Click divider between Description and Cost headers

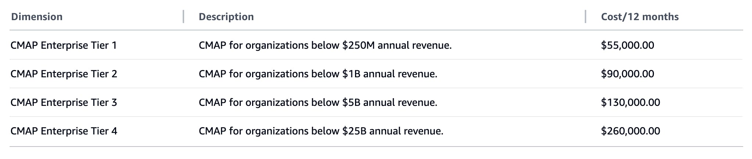click(x=585, y=17)
